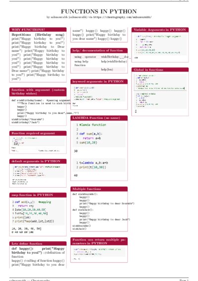Open the first Global in functions code image
The width and height of the screenshot is (198, 281).
pos(160,82)
